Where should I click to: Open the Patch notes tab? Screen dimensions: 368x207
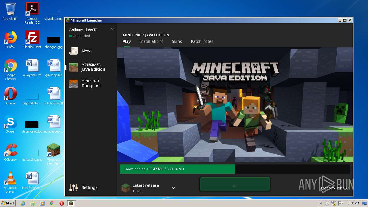coord(202,41)
